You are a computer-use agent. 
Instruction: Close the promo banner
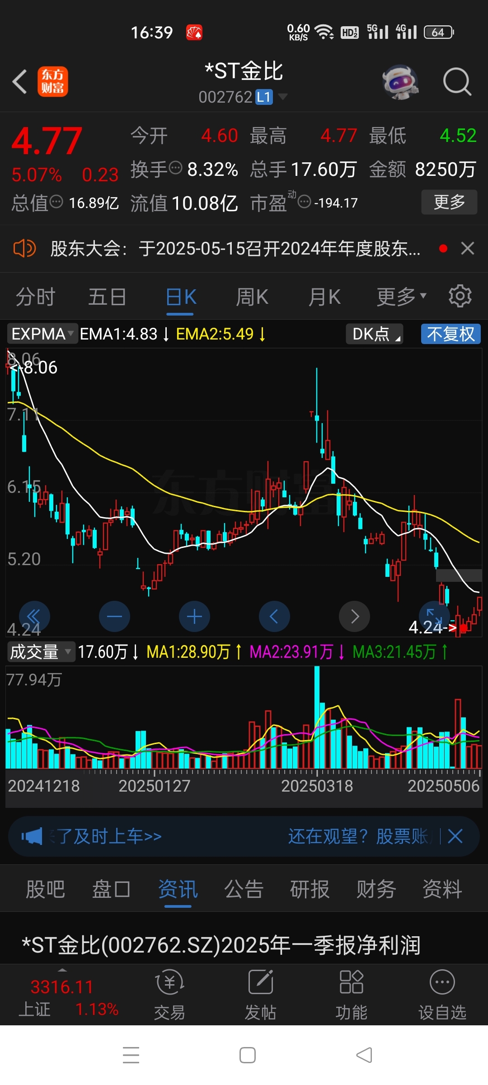[x=455, y=836]
